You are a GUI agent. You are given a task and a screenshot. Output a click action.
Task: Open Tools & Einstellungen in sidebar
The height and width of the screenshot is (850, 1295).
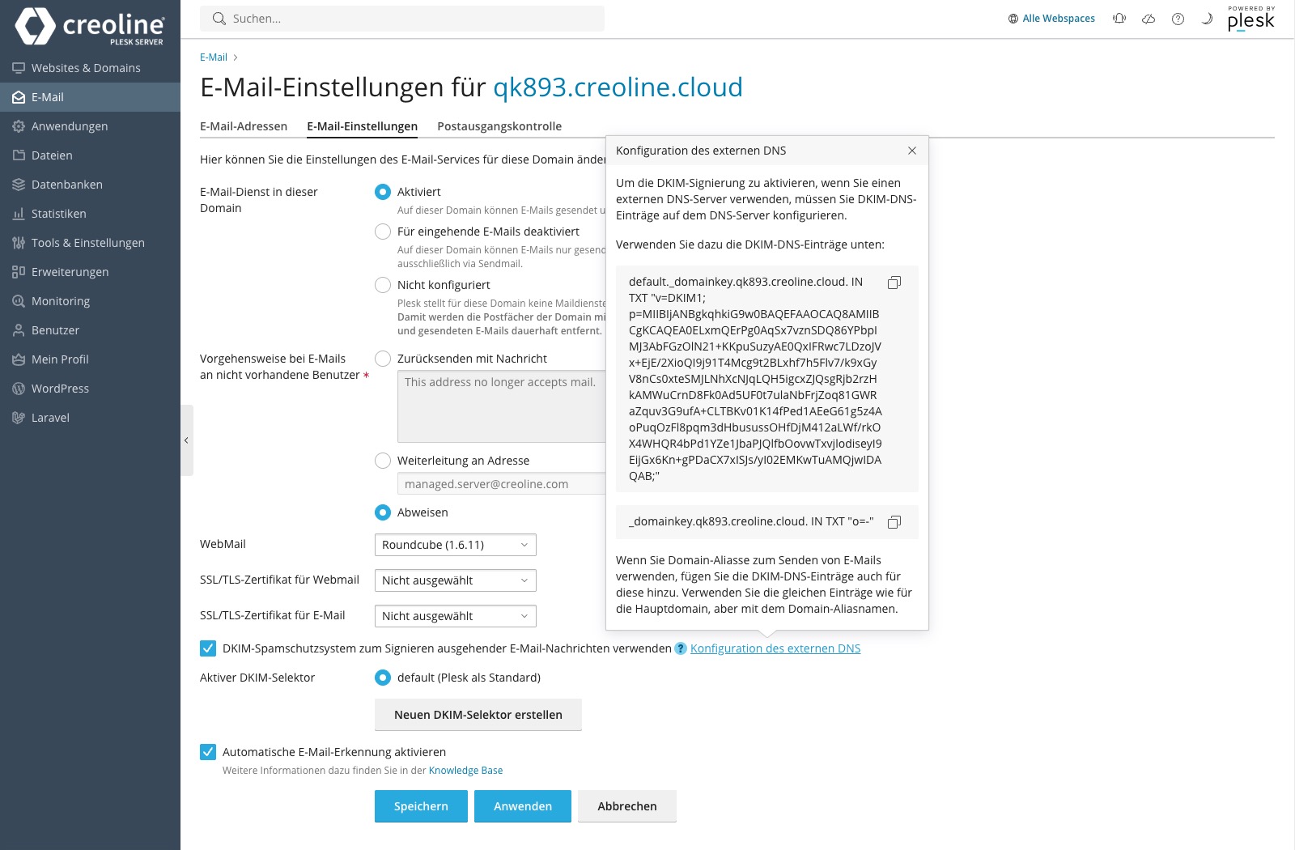pos(90,243)
